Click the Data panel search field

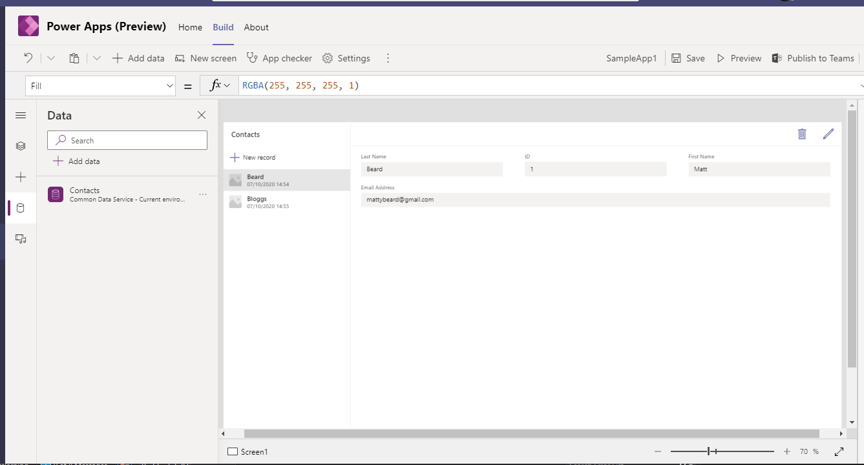click(127, 140)
